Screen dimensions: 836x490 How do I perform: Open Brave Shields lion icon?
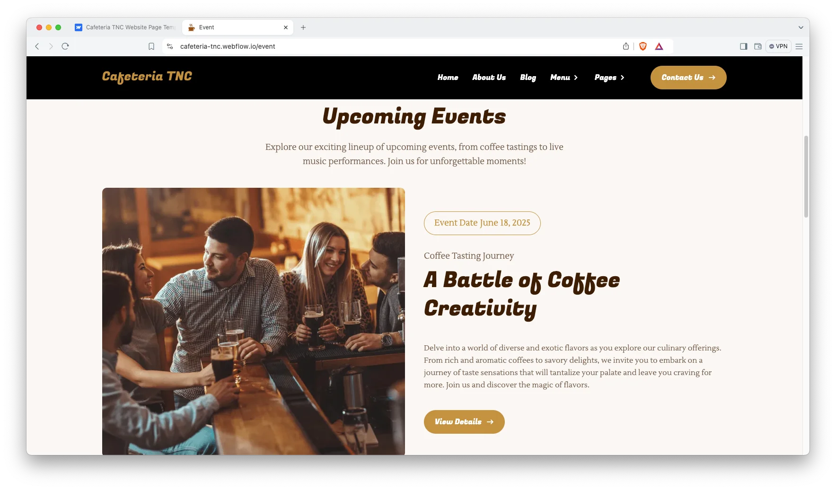[x=643, y=46]
